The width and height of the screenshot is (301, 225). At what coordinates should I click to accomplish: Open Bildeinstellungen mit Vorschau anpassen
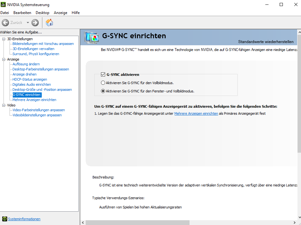(x=43, y=44)
